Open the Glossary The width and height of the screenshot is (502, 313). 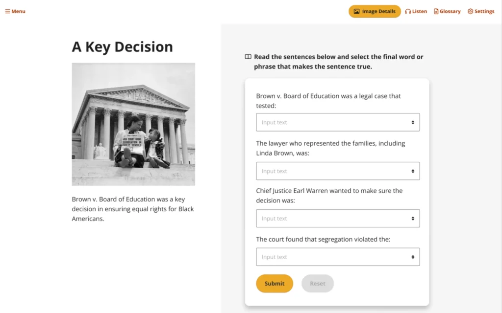tap(447, 11)
